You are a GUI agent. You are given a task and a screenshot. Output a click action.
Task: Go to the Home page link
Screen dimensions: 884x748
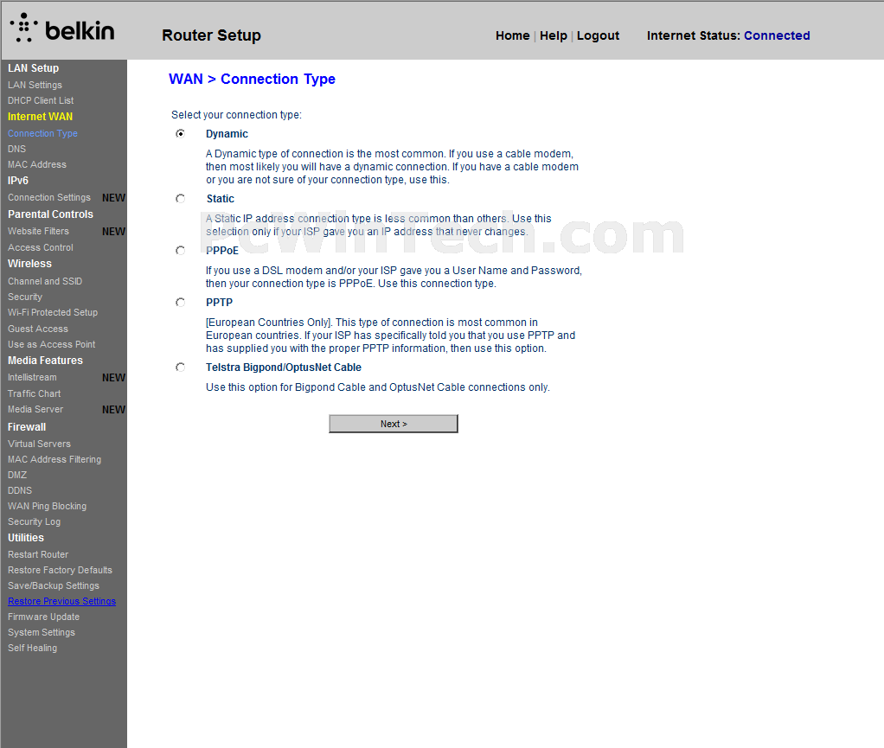coord(512,35)
